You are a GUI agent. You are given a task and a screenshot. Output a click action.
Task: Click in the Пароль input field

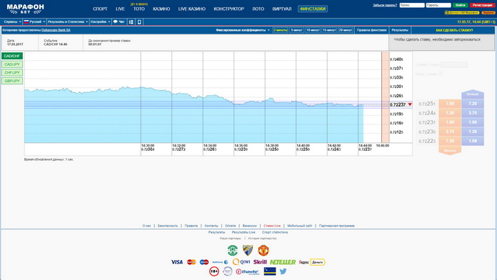tap(438, 5)
